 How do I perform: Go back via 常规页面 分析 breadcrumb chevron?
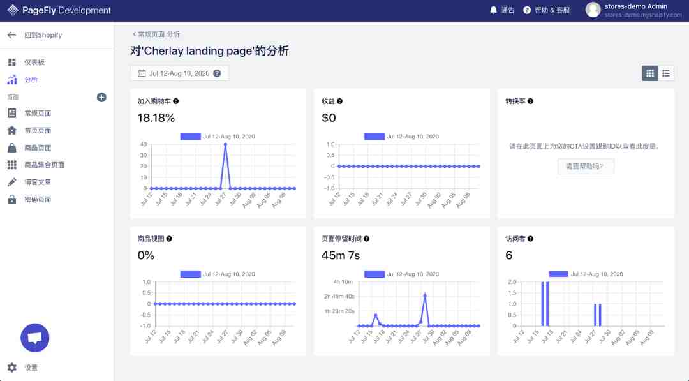pyautogui.click(x=134, y=34)
